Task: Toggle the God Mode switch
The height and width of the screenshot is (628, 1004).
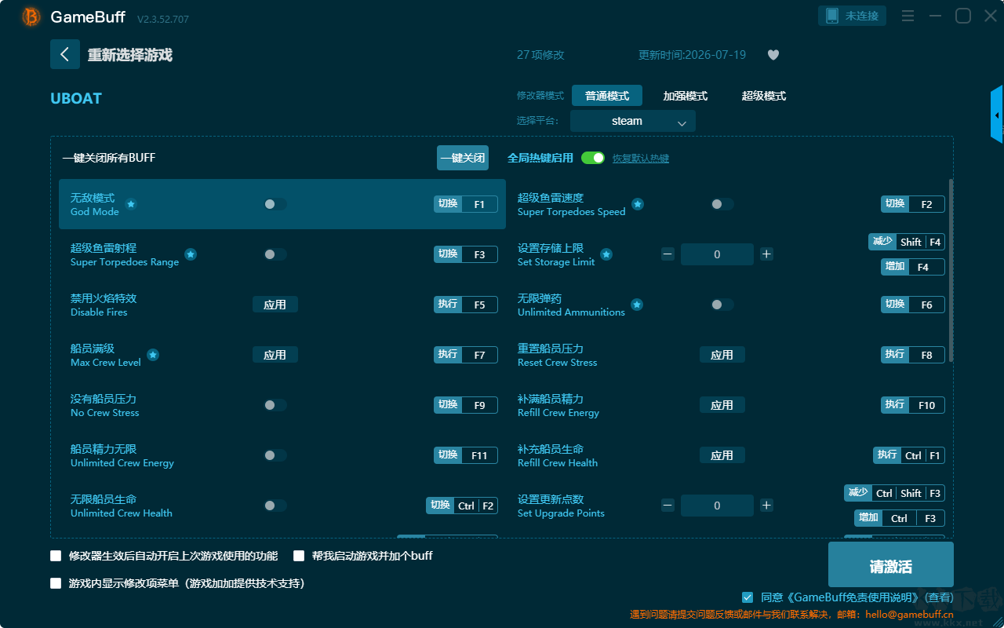Action: (275, 204)
